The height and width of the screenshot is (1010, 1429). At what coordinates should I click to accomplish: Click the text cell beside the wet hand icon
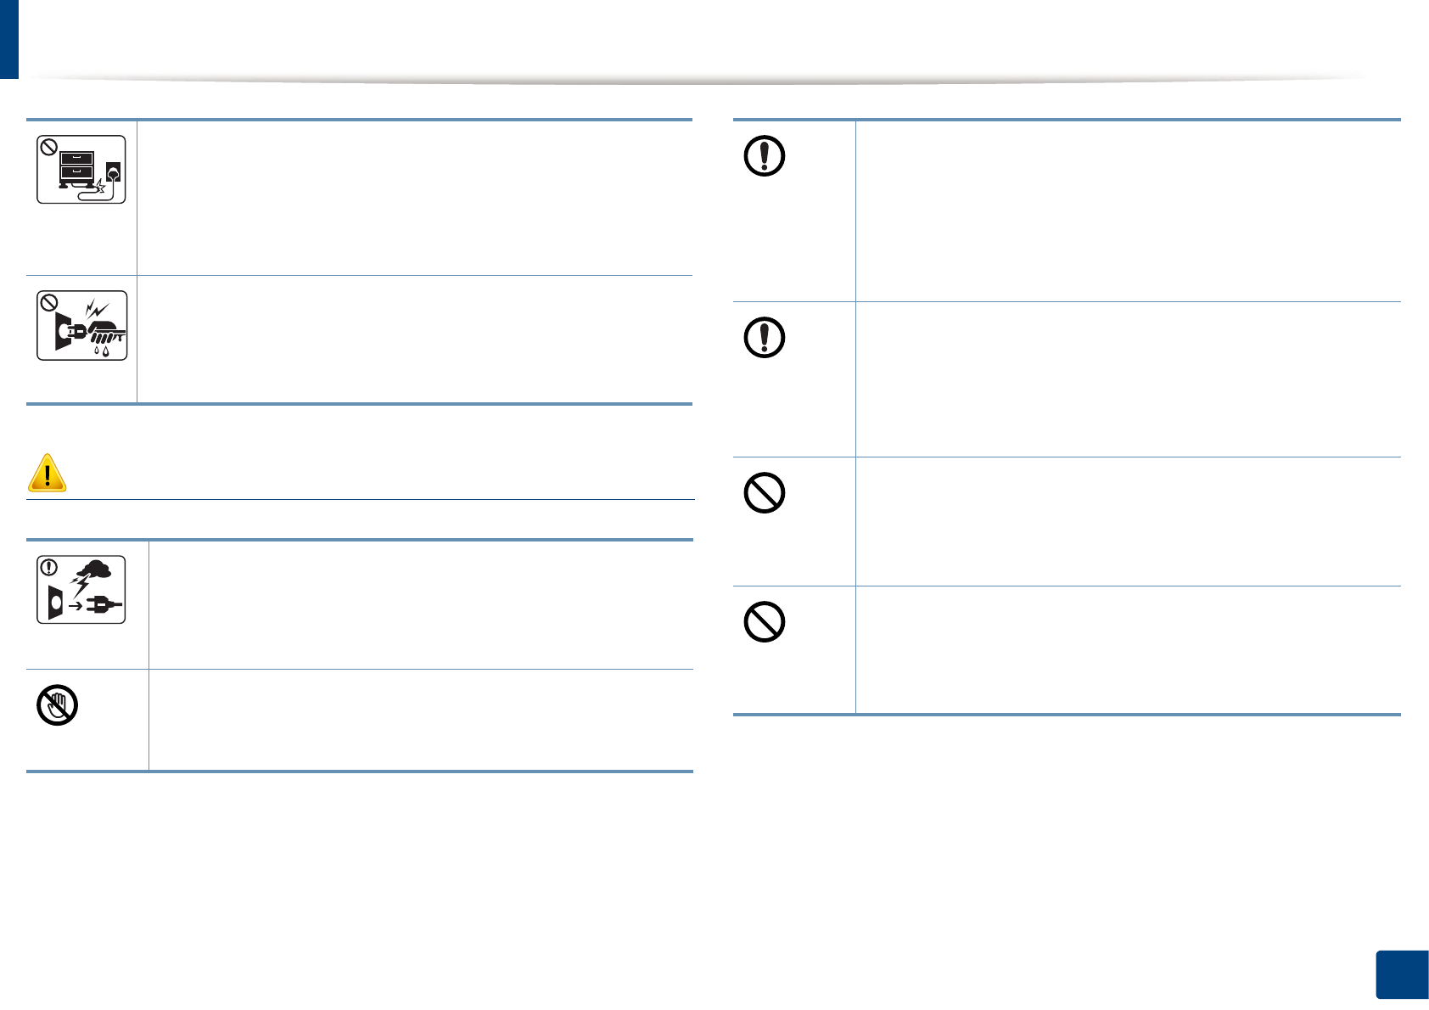[414, 339]
